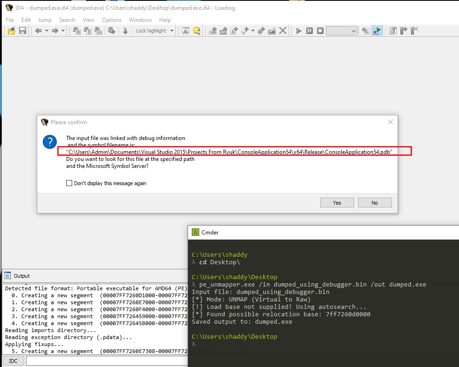Image resolution: width=459 pixels, height=367 pixels.
Task: Terminate the process with the stop icon
Action: click(x=320, y=31)
